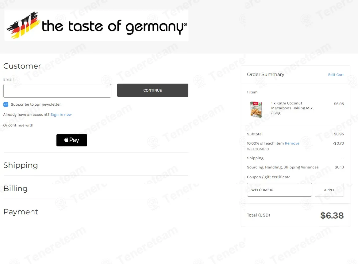Open the Kathi Macaroons product thumbnail
Screen dimensions: 358x264
coord(256,109)
